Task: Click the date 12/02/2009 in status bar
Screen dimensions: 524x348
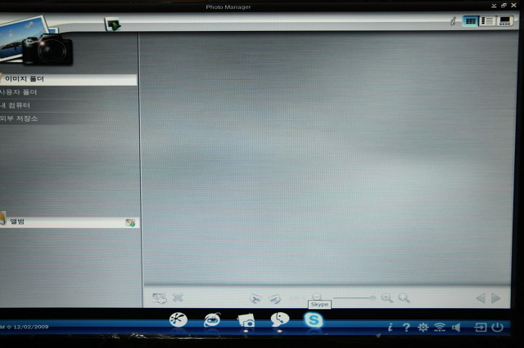Action: (31, 327)
